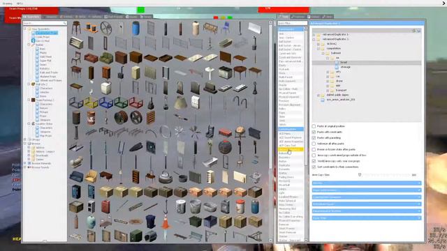Expand the Experimental Section panel
The height and width of the screenshot is (251, 447).
367,211
